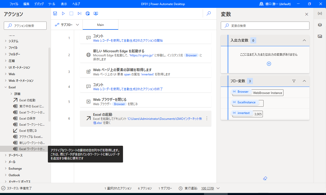Expand the システム action group

tap(6, 41)
